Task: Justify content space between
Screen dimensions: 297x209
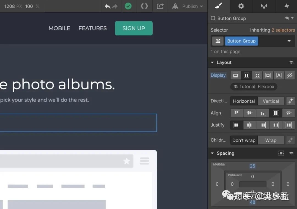Action: click(x=276, y=125)
